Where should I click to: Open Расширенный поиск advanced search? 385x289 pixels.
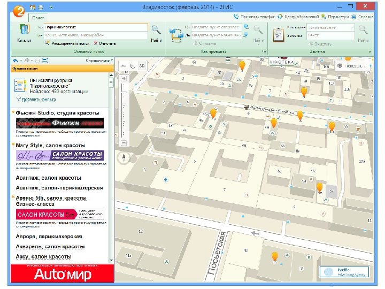[67, 43]
